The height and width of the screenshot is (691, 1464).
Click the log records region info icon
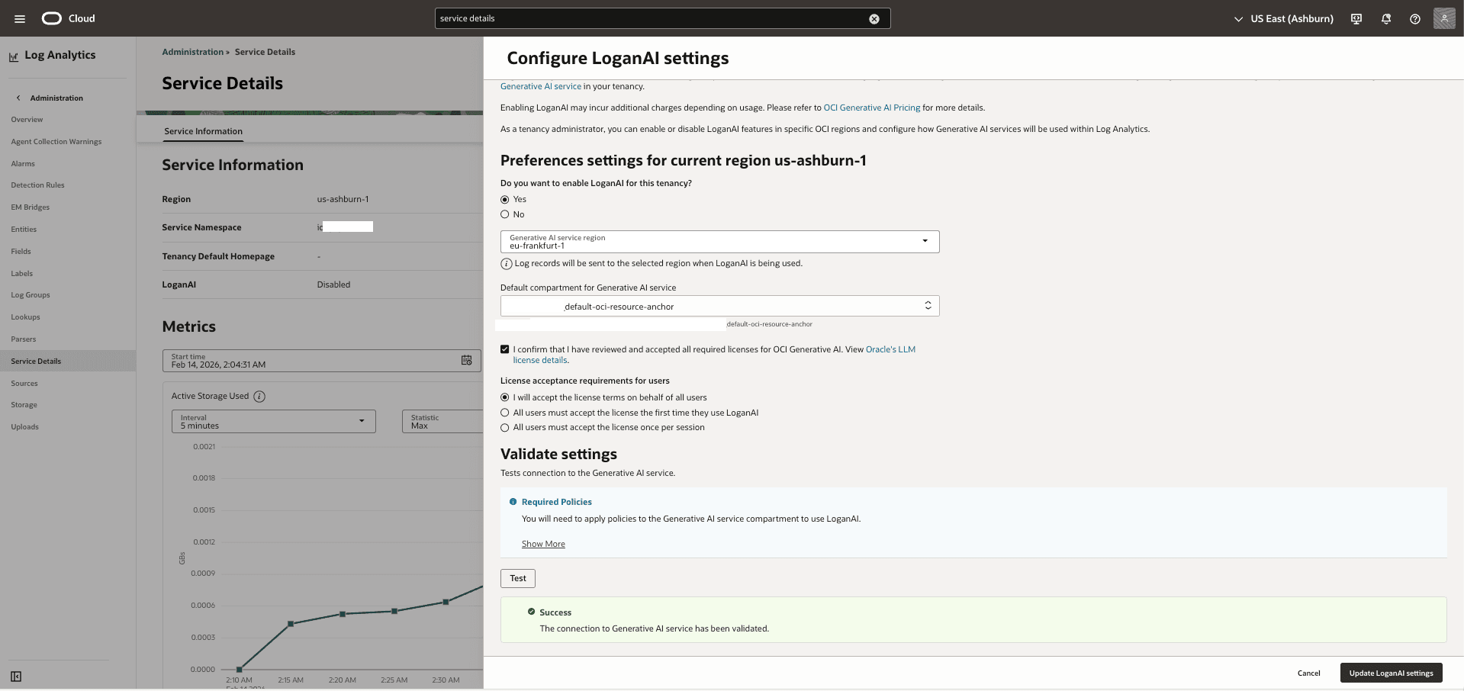[x=507, y=264]
